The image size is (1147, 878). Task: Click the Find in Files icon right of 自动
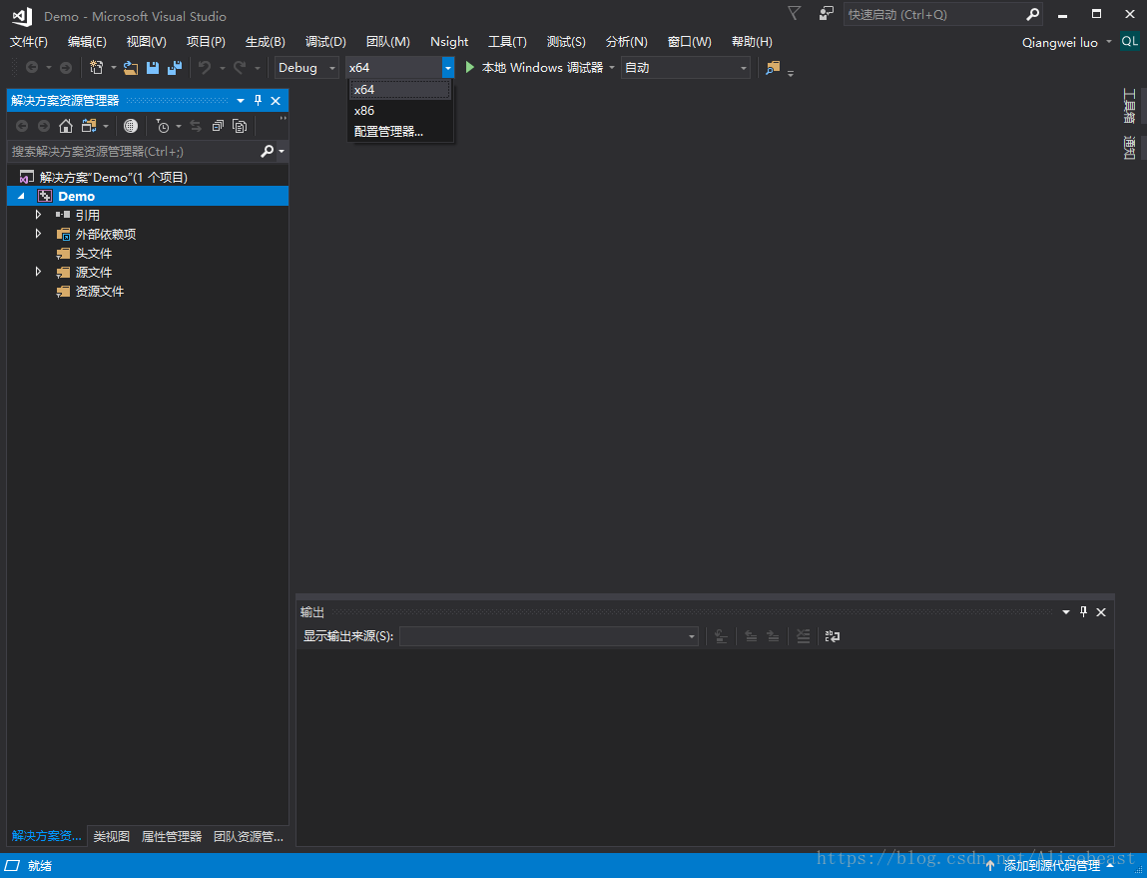click(773, 68)
